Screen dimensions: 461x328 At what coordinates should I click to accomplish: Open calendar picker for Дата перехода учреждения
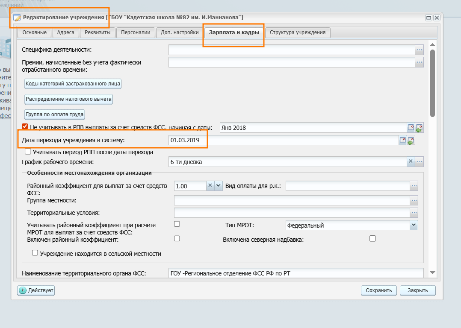tap(402, 140)
